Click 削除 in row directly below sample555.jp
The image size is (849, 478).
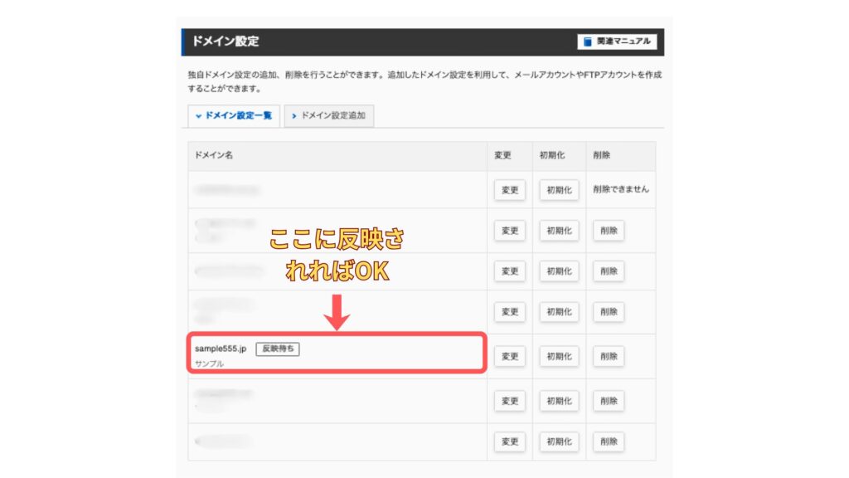609,401
